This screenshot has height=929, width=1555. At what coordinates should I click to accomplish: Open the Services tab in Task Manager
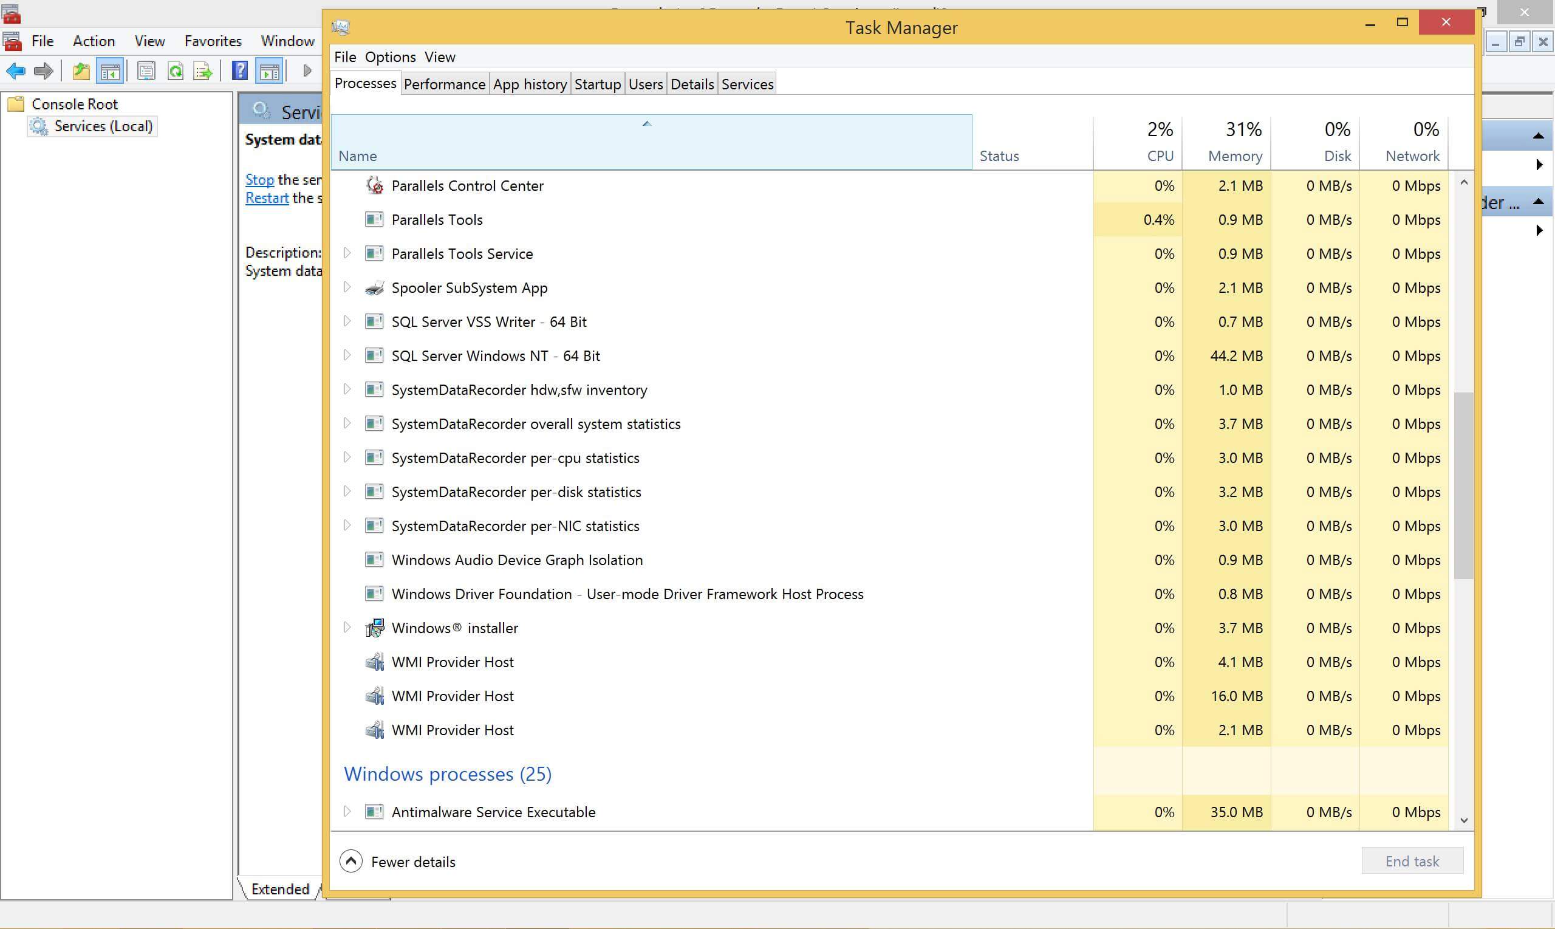pyautogui.click(x=747, y=84)
